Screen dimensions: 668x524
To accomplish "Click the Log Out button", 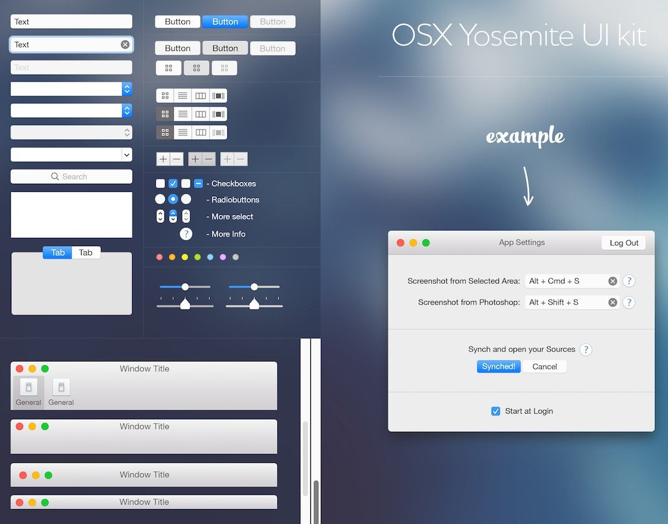I will point(624,243).
